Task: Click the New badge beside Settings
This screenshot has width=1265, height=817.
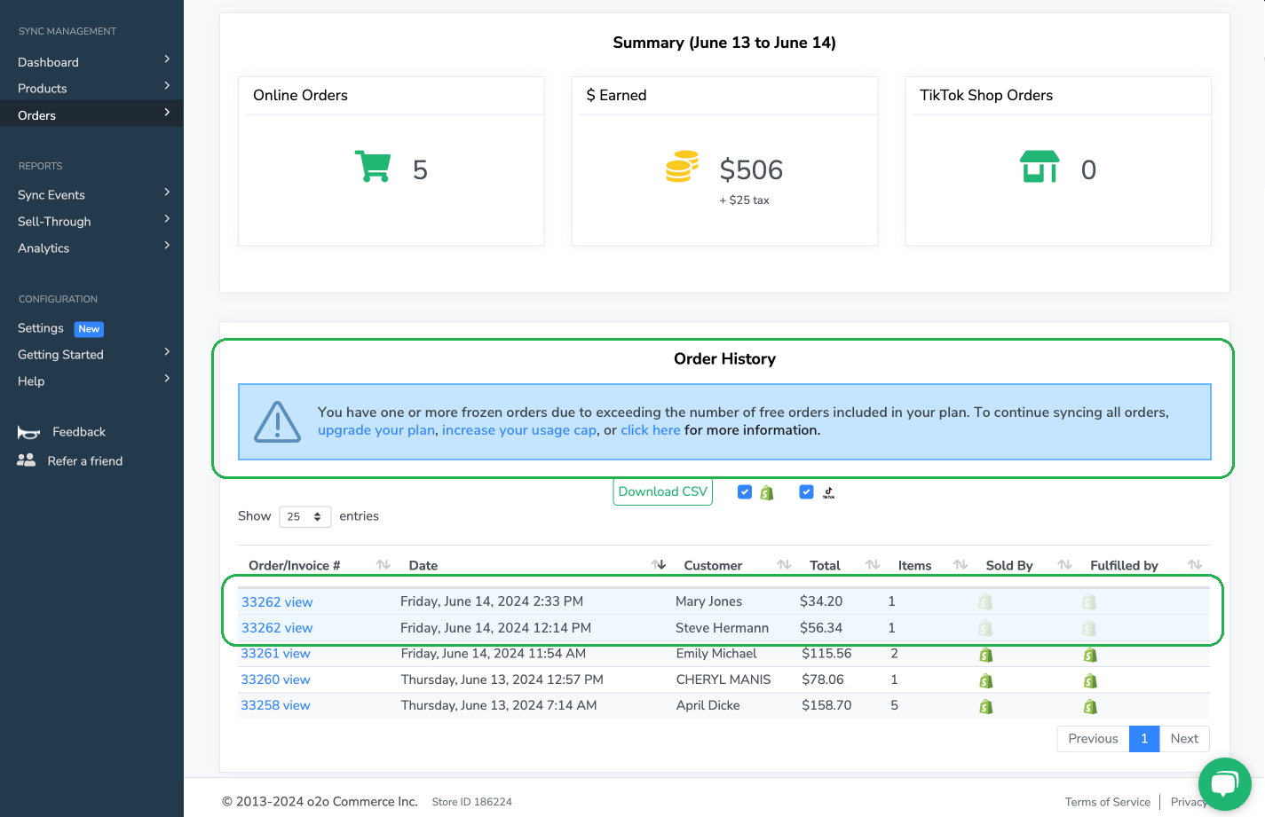Action: pyautogui.click(x=89, y=329)
